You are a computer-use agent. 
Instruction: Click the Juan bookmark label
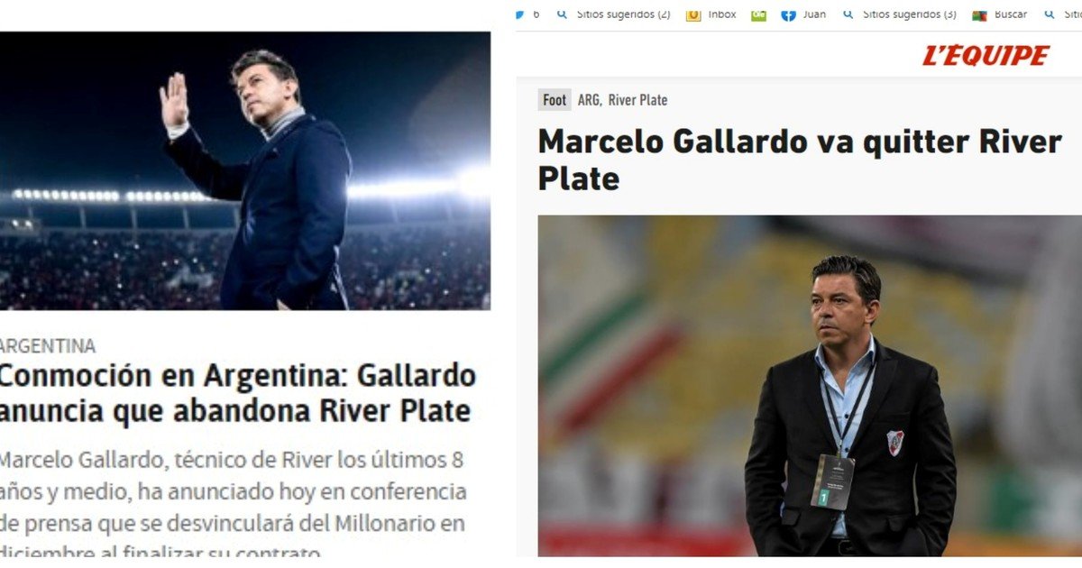(814, 14)
